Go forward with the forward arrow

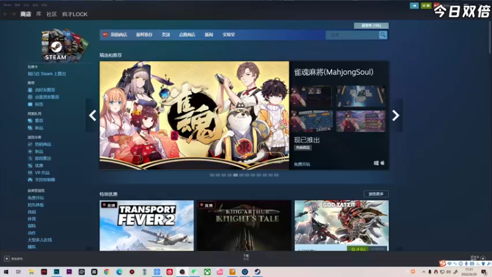click(x=14, y=14)
